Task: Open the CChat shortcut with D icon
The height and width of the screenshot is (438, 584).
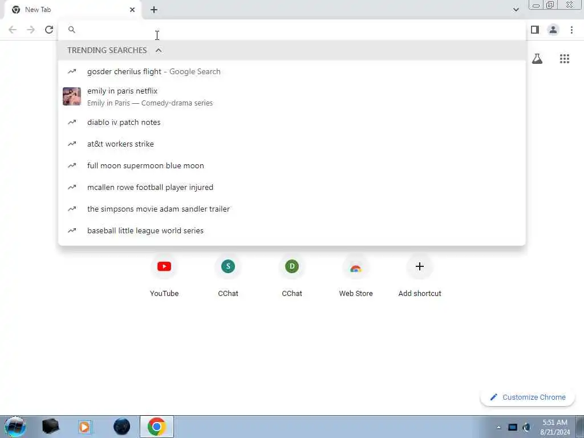Action: point(292,275)
